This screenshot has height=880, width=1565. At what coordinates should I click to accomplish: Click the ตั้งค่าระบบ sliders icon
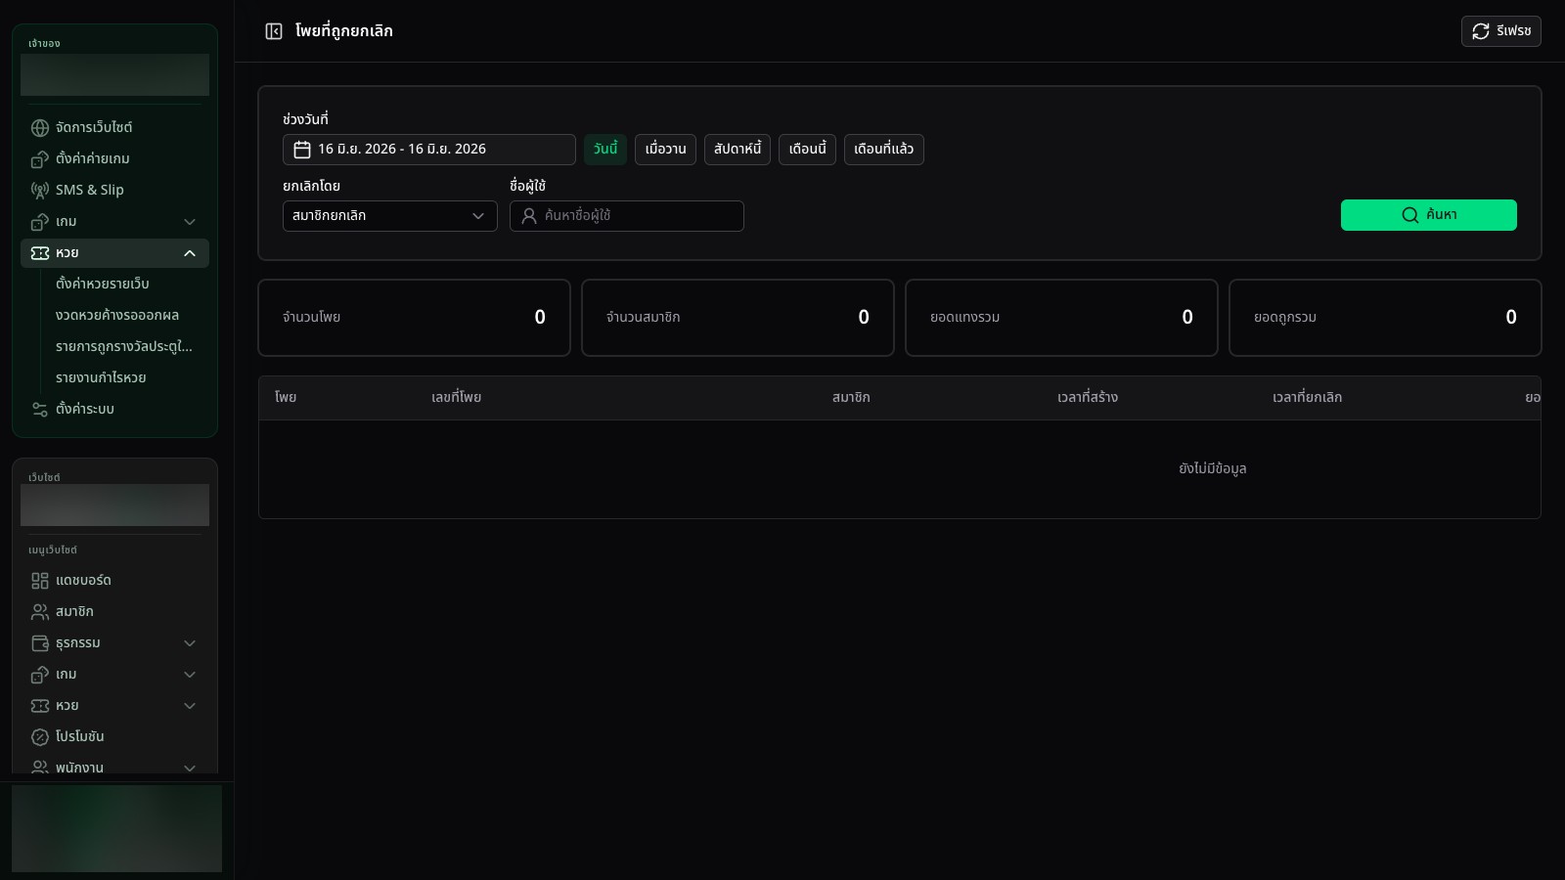[40, 410]
